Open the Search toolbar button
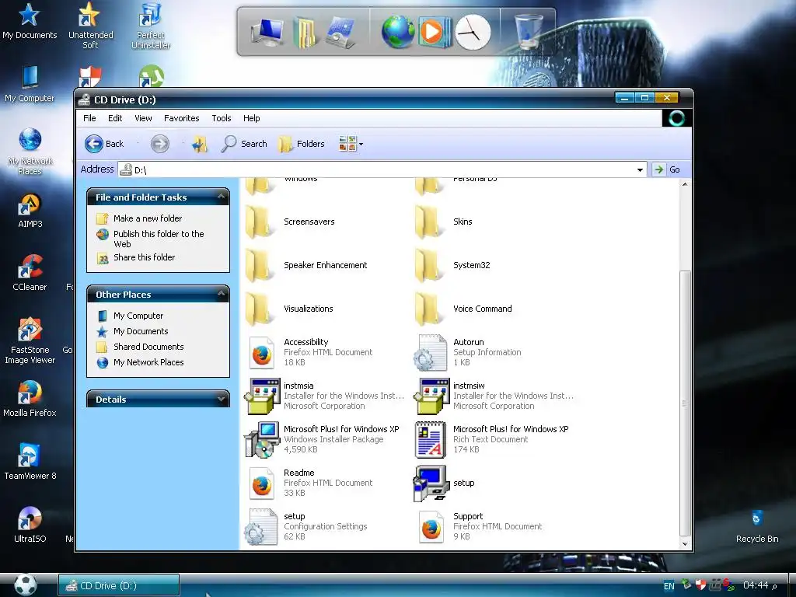The image size is (796, 597). 244,144
